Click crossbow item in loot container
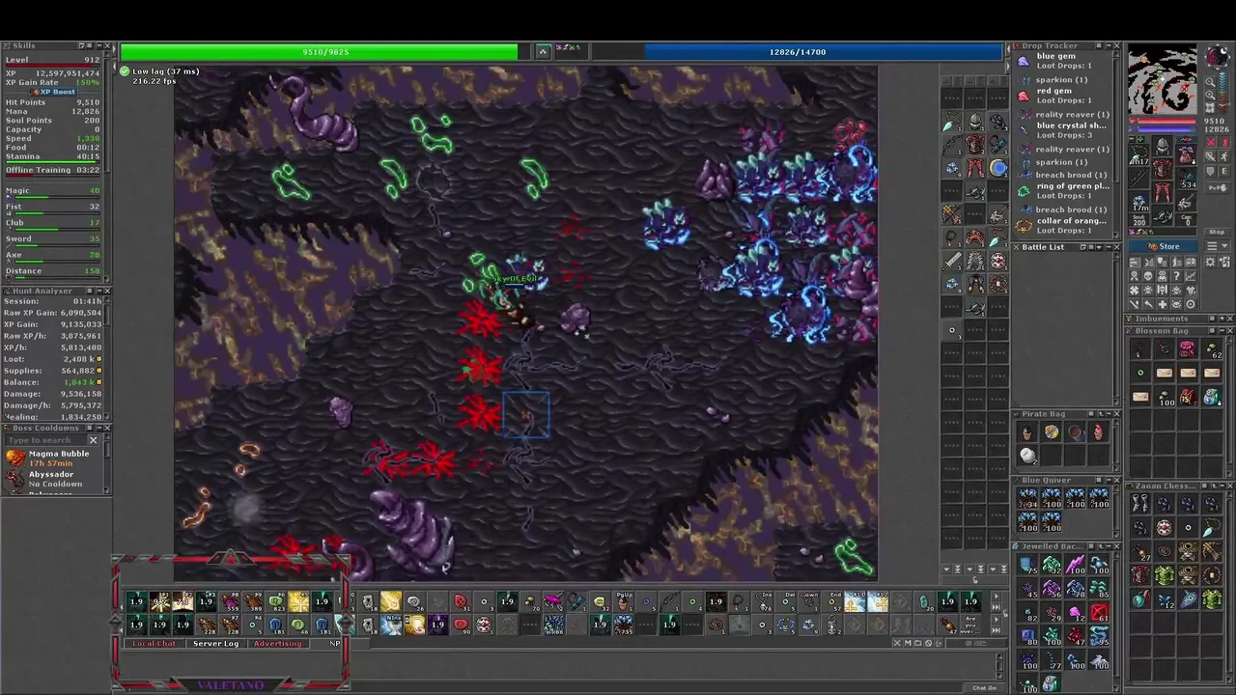The image size is (1236, 695). tap(951, 213)
